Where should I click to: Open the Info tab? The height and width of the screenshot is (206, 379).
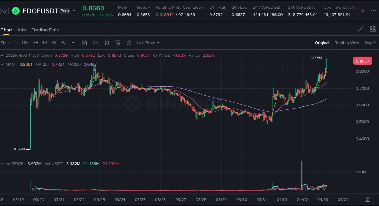click(x=22, y=30)
